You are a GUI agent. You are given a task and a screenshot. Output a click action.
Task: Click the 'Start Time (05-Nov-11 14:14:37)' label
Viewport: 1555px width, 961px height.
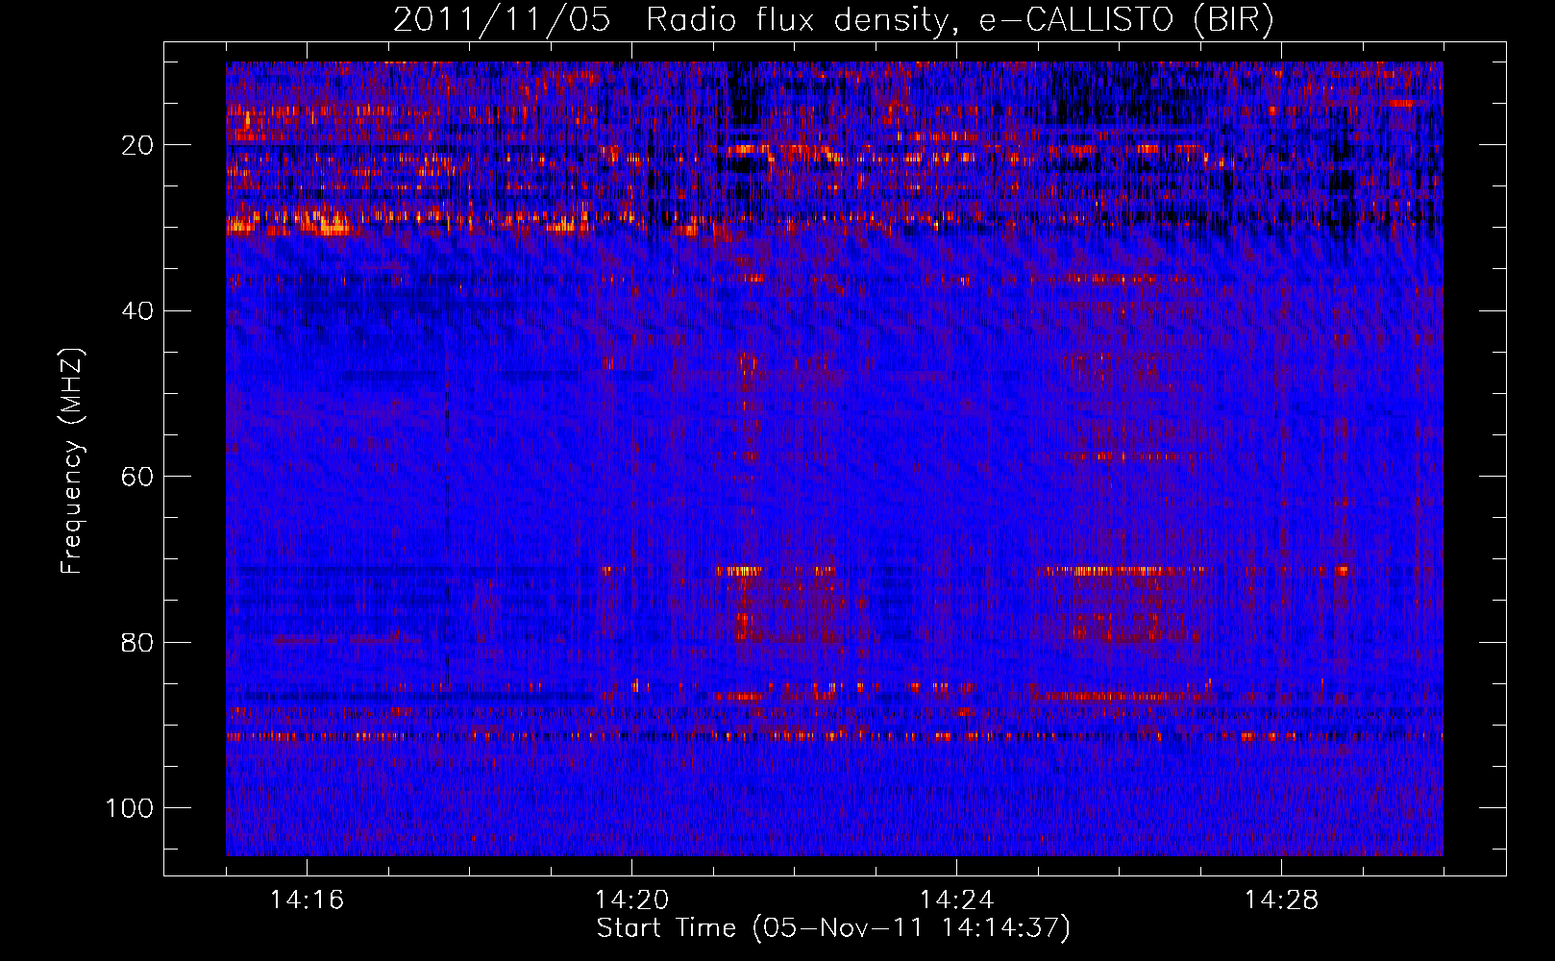833,928
